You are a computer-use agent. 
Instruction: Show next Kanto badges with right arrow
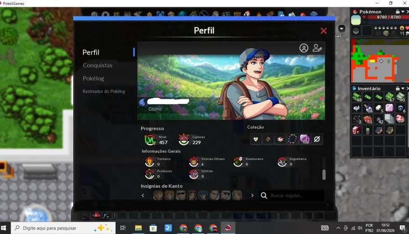[x=252, y=195]
